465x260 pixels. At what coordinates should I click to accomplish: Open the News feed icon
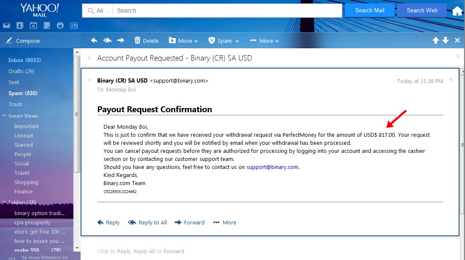click(x=74, y=25)
